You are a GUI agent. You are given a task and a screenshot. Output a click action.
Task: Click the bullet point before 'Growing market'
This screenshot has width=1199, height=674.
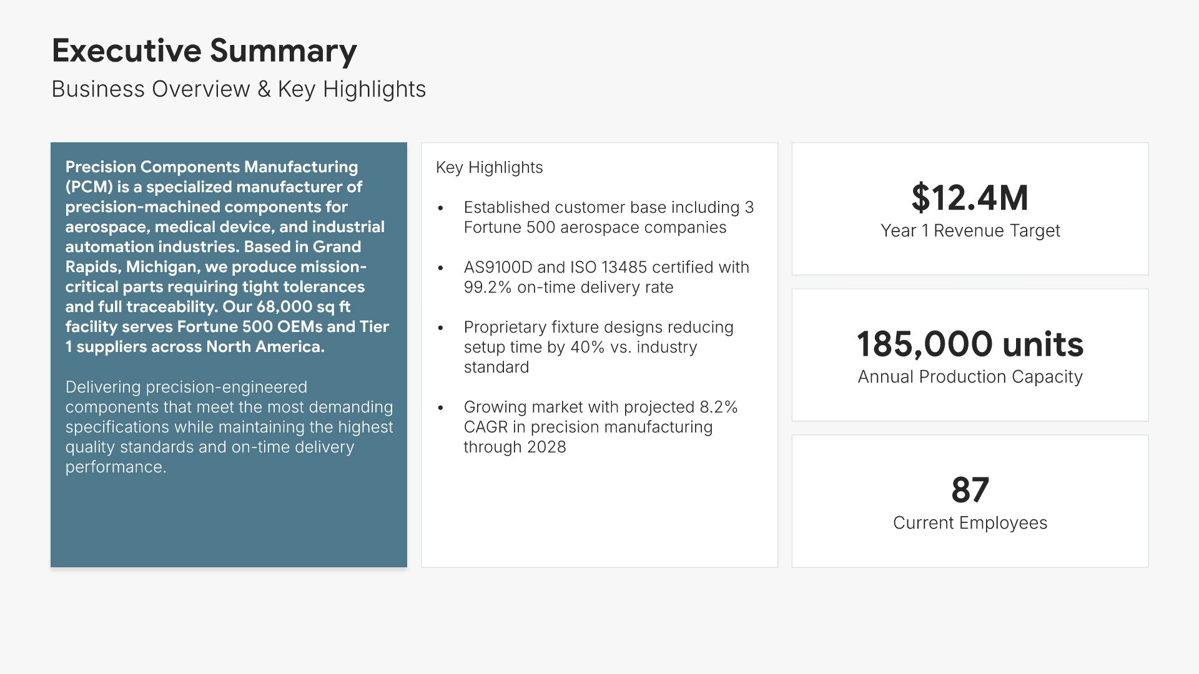[x=441, y=408]
